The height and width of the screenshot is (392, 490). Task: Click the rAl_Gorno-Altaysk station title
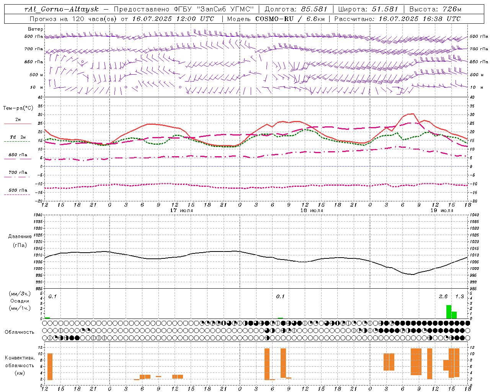tap(61, 9)
